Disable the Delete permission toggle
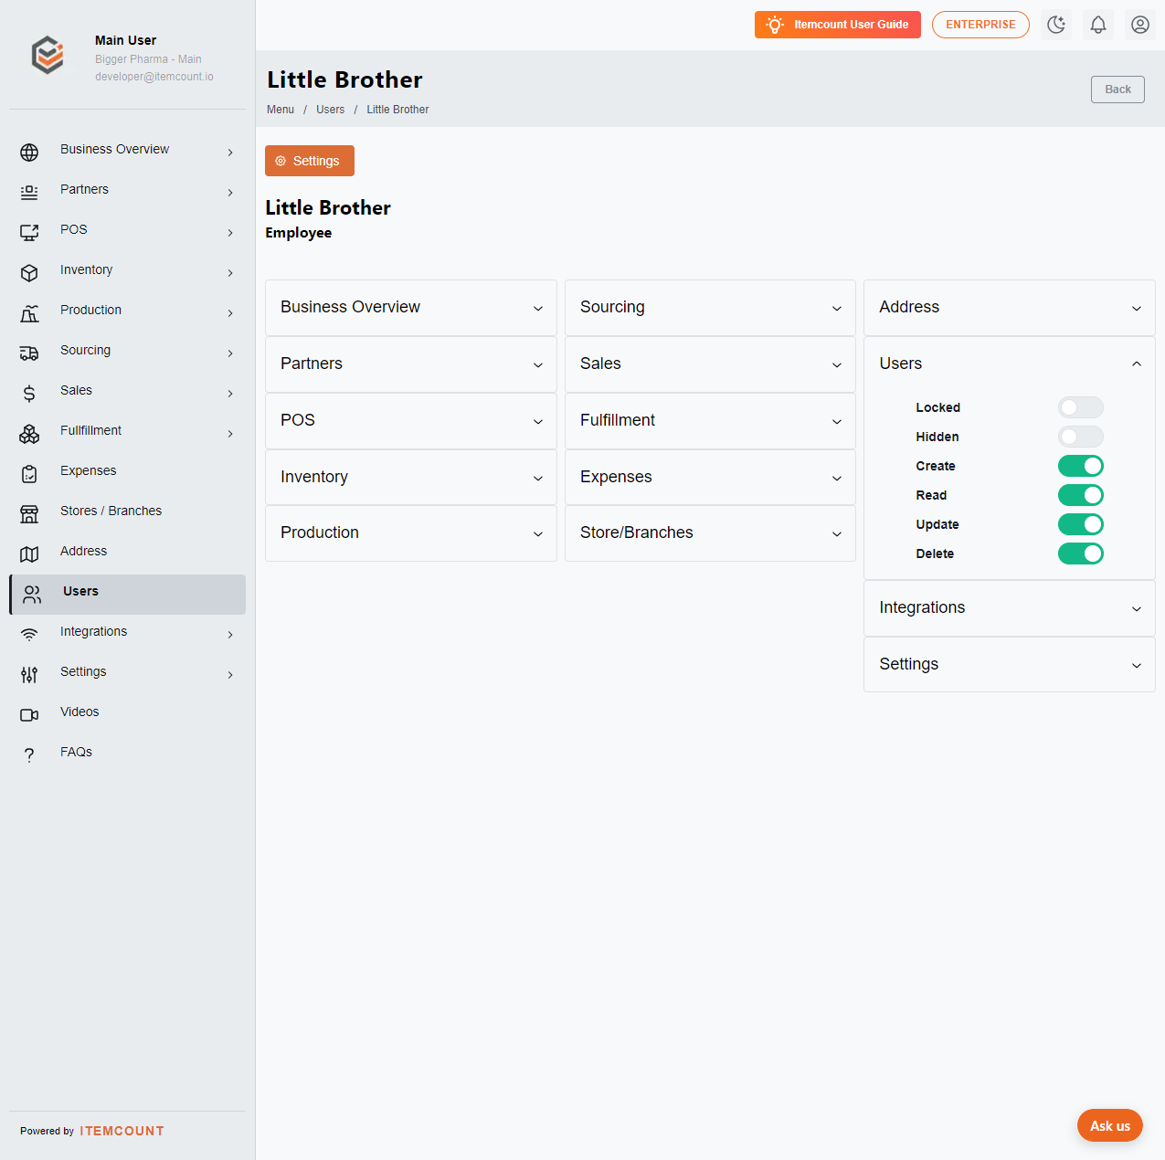The image size is (1165, 1160). [x=1081, y=554]
